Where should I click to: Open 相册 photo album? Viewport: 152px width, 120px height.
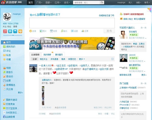coord(7,68)
